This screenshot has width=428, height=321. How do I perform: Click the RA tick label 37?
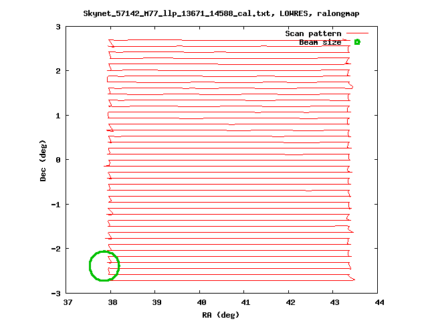coord(68,302)
